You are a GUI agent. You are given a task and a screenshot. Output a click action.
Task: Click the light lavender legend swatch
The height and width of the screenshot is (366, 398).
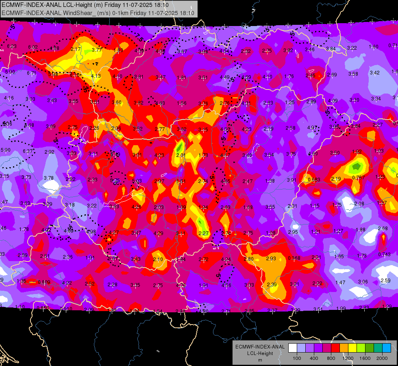tap(301, 348)
